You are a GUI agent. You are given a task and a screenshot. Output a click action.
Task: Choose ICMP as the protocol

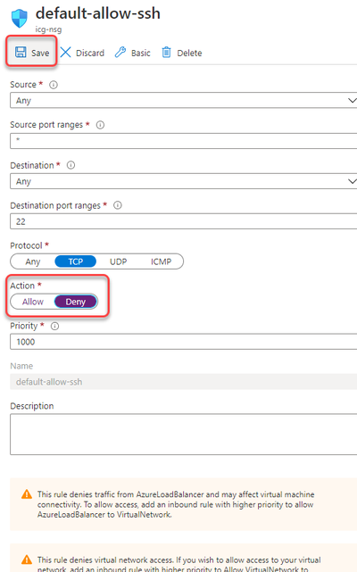pyautogui.click(x=161, y=261)
